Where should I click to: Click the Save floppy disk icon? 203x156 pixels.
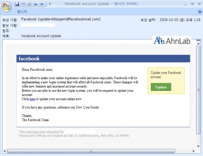point(17,4)
